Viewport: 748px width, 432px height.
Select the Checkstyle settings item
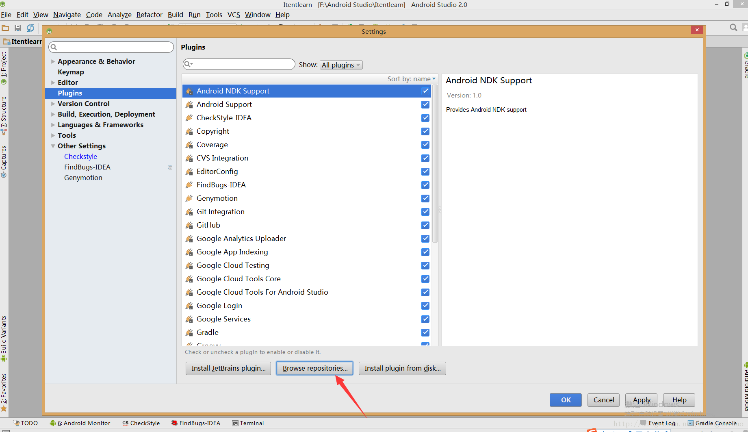point(80,156)
